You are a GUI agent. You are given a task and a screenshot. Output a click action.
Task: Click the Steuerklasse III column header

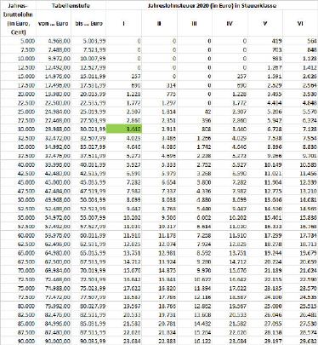click(x=195, y=23)
